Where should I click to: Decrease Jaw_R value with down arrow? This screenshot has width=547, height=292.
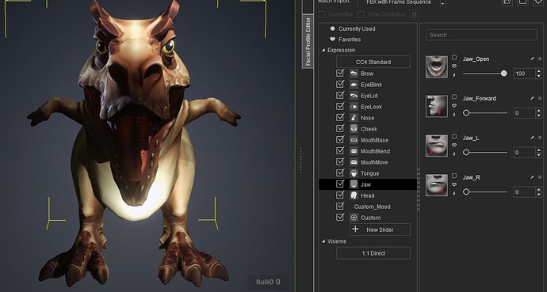(538, 194)
